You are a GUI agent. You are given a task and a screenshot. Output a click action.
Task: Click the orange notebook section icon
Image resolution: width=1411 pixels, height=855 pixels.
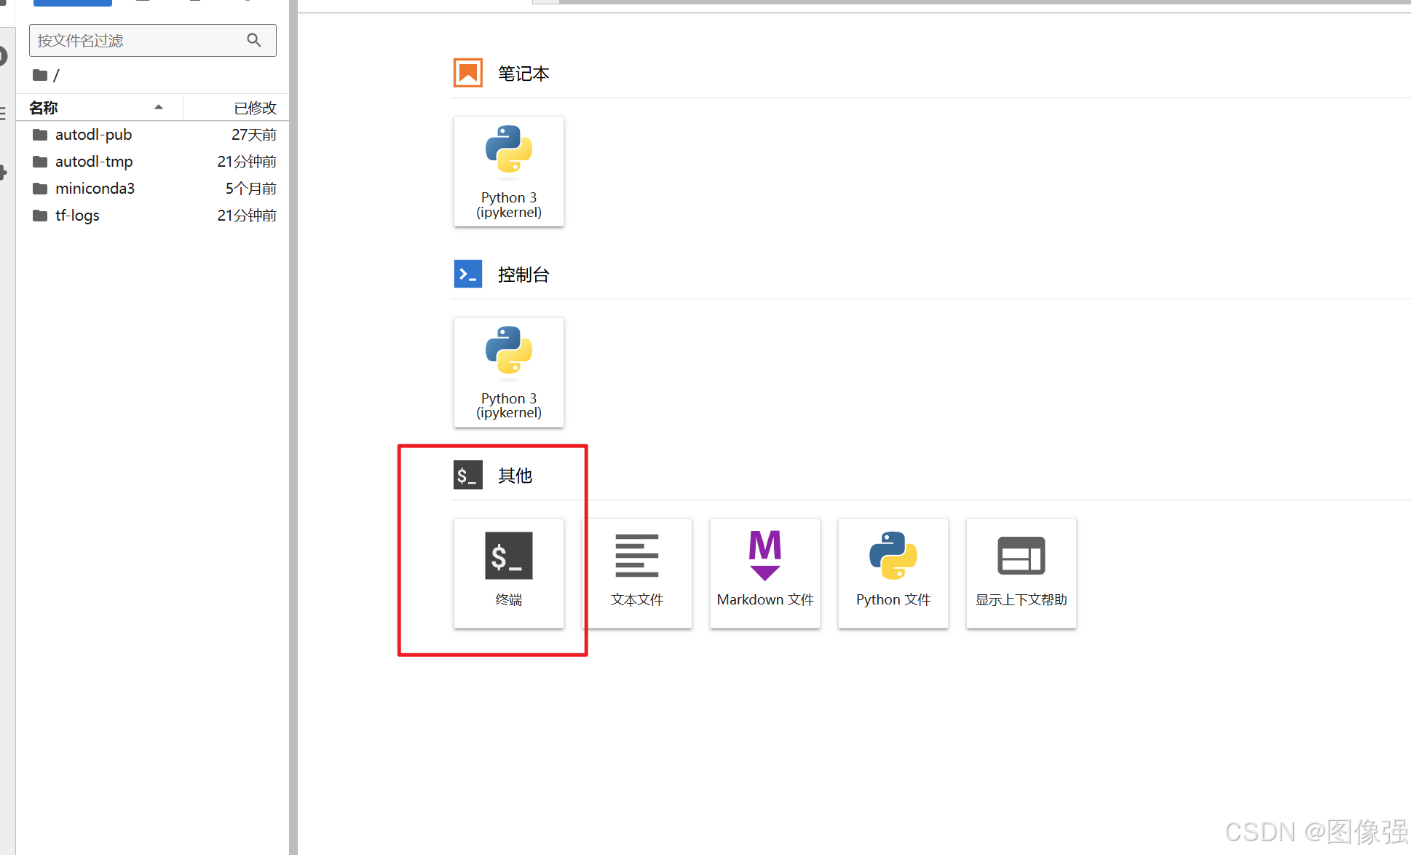coord(468,73)
